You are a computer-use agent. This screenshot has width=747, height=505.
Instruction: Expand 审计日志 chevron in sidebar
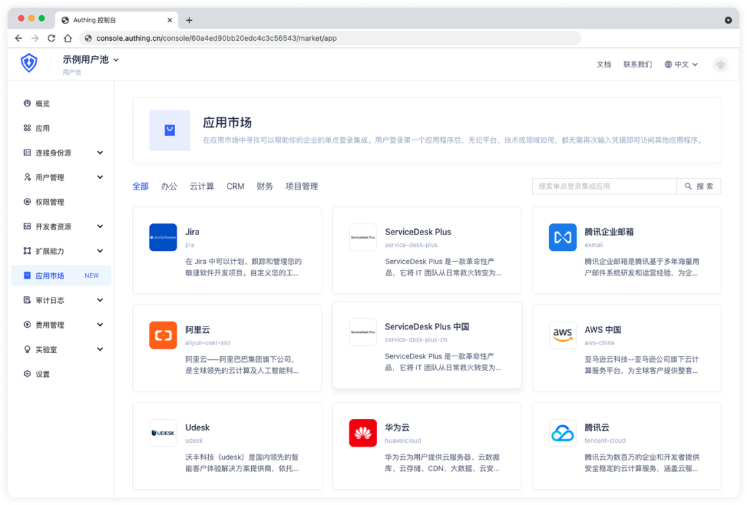pyautogui.click(x=100, y=300)
